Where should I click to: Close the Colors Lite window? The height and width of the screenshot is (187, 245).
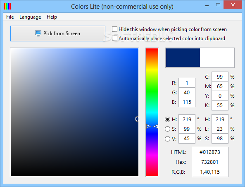coord(233,5)
